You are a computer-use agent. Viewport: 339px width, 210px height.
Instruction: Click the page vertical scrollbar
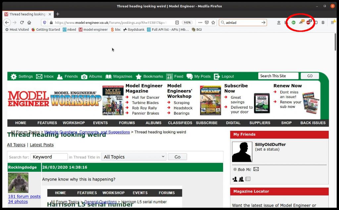click(335, 42)
